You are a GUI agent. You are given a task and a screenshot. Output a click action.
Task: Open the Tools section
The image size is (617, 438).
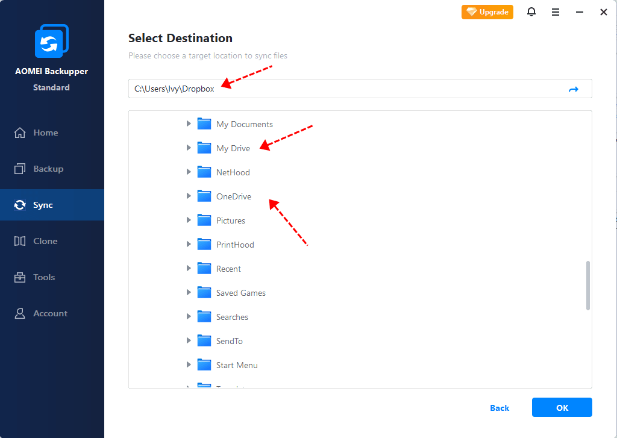pos(44,277)
